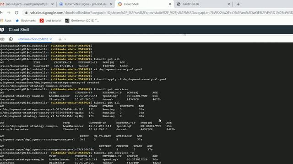Add a new Cloud Shell session
Image resolution: width=293 pixels, height=164 pixels.
coord(60,39)
